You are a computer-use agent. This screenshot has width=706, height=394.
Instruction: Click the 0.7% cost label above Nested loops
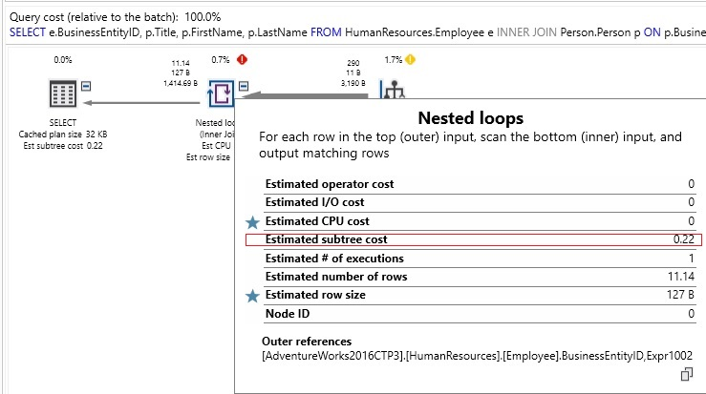[x=220, y=60]
